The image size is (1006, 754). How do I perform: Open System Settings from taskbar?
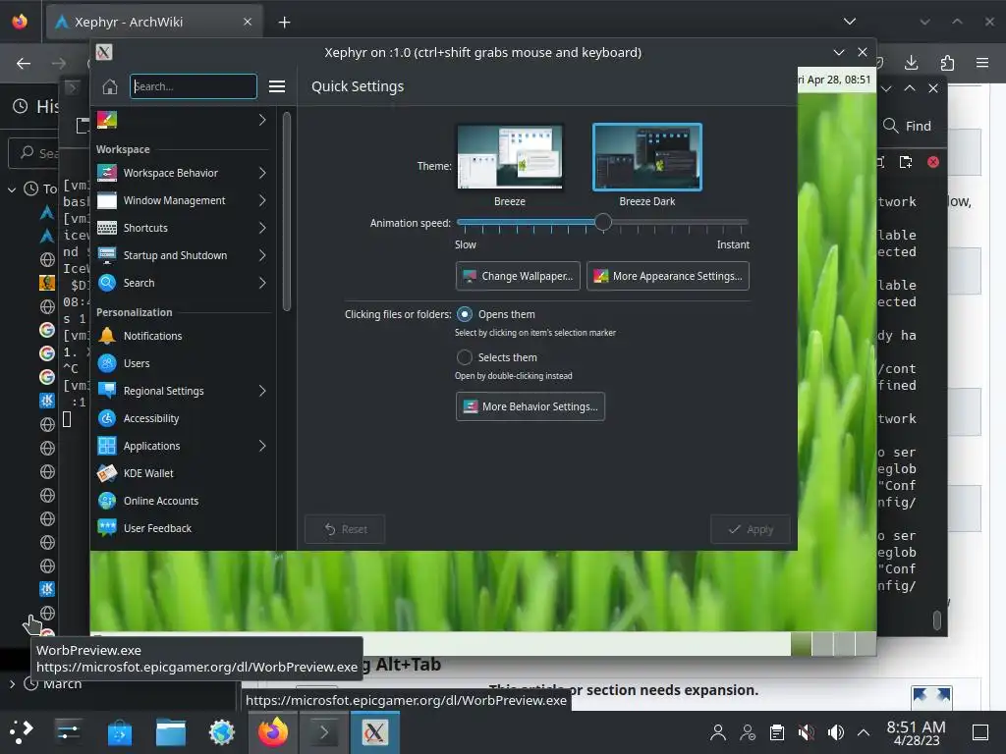[x=68, y=732]
